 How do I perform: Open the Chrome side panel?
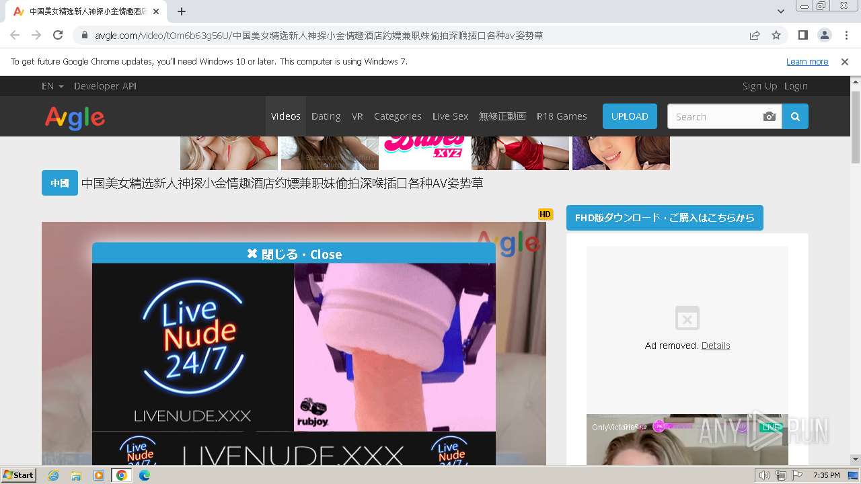[x=802, y=35]
